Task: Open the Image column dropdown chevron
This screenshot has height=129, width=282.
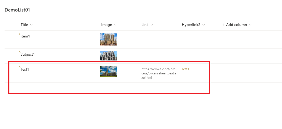Action: click(x=115, y=25)
